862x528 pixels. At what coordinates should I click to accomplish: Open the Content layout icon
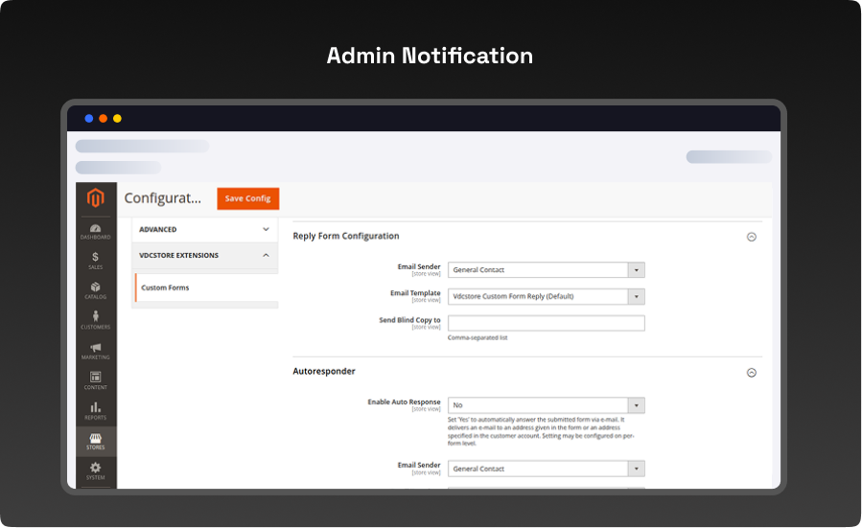[95, 380]
